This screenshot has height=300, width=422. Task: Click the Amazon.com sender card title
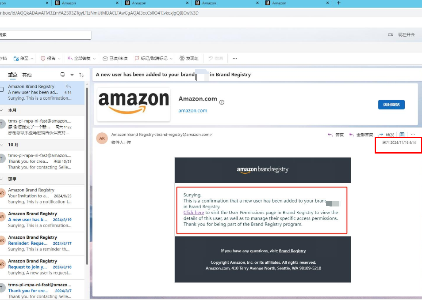coord(198,99)
